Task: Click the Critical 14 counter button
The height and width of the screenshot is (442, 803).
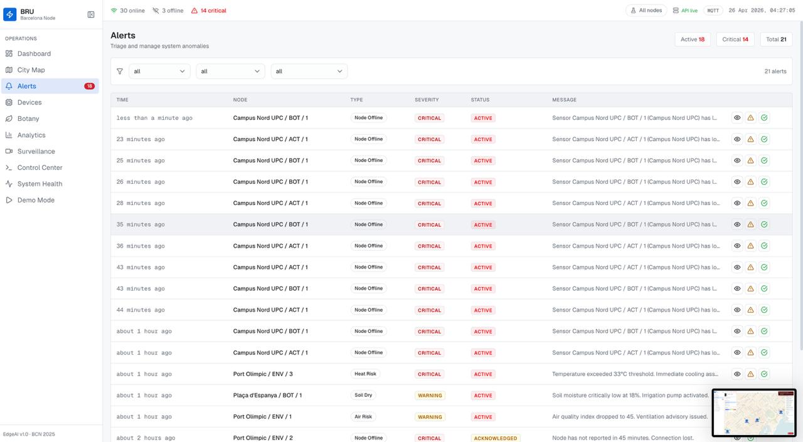Action: [735, 39]
